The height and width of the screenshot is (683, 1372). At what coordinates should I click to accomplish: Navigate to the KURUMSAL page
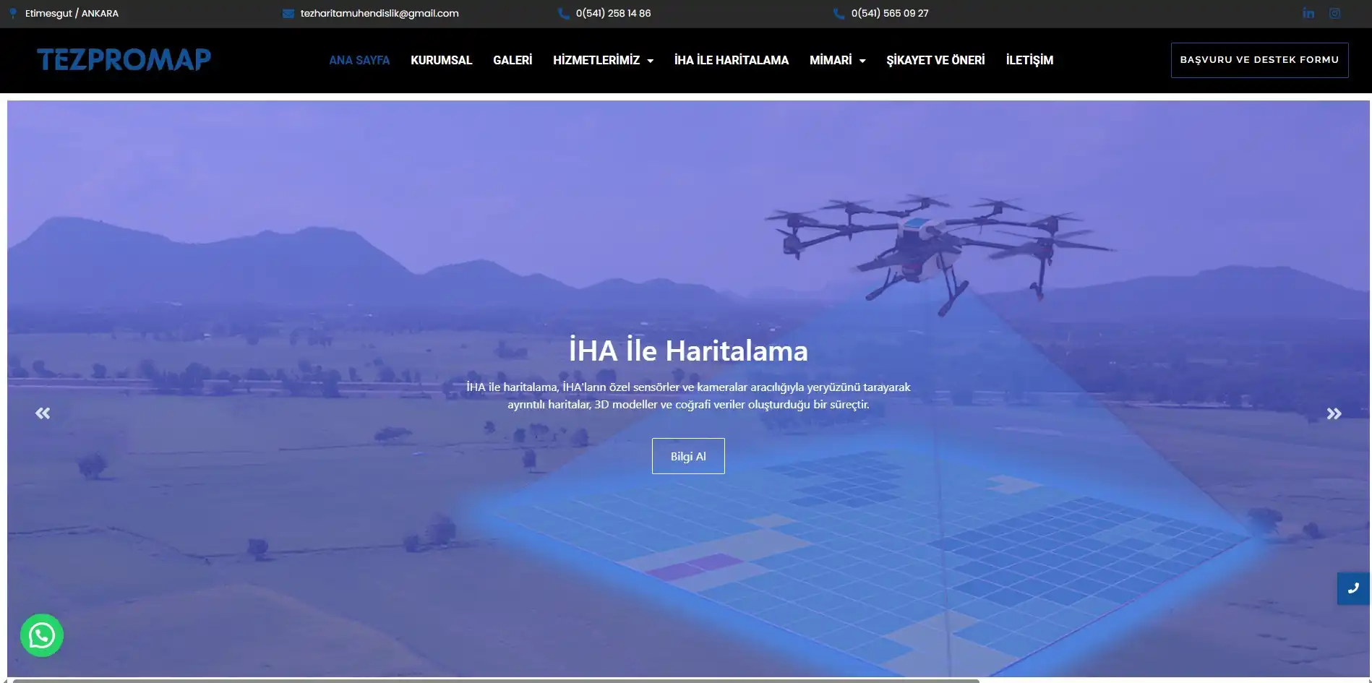441,61
